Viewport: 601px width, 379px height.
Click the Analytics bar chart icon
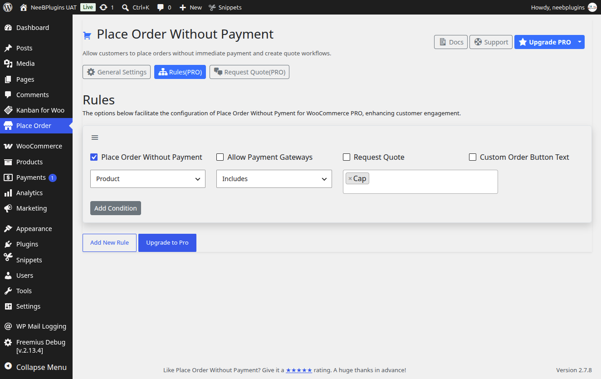[x=8, y=193]
